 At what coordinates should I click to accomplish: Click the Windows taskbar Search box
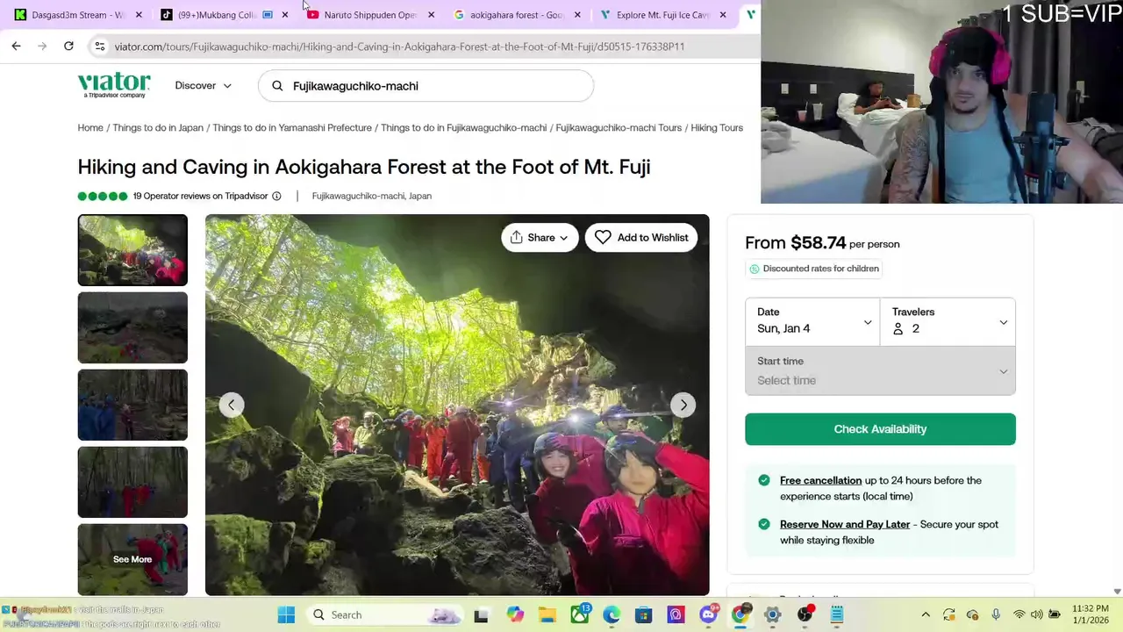pos(386,614)
